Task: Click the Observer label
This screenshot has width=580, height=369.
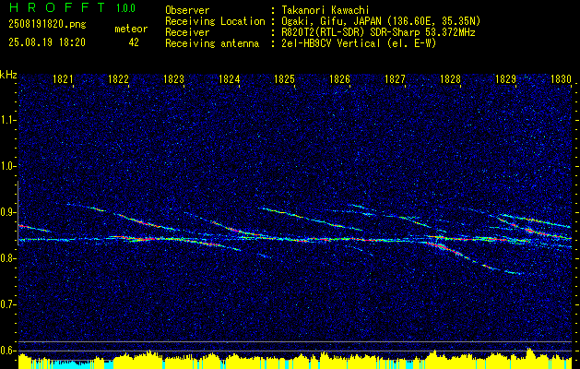Action: click(187, 10)
